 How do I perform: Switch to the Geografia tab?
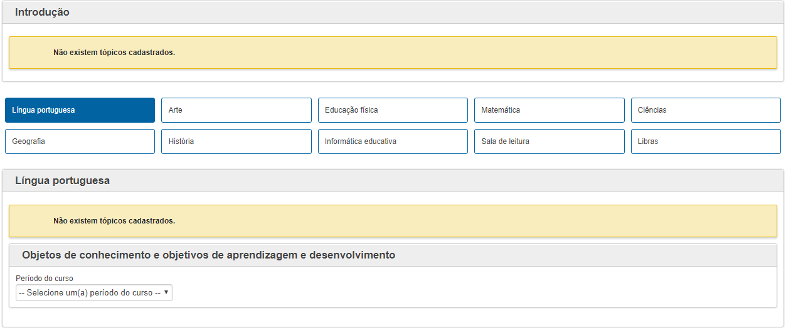click(x=80, y=141)
